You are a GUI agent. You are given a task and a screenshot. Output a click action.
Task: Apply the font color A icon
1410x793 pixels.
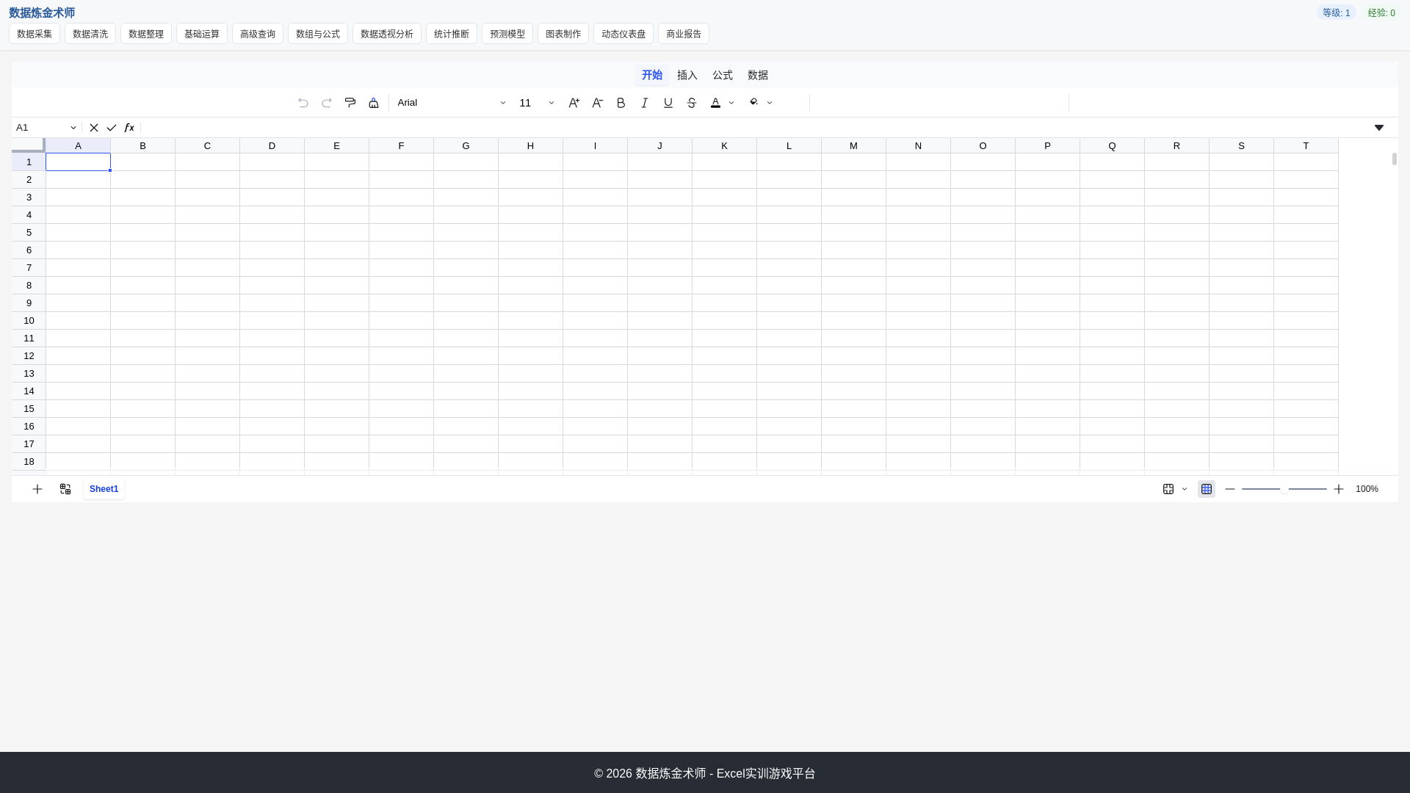coord(715,103)
